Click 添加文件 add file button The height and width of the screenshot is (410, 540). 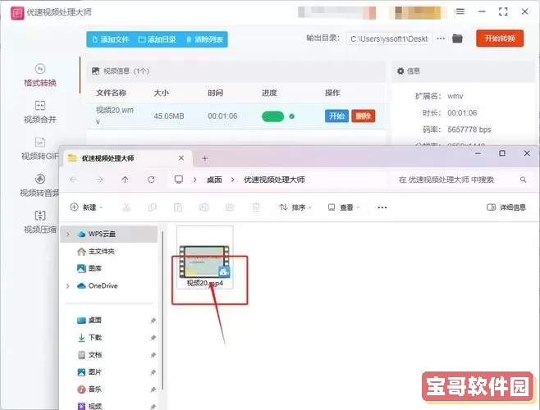coord(111,39)
